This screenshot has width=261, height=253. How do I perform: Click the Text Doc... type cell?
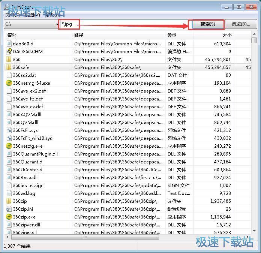click(179, 193)
